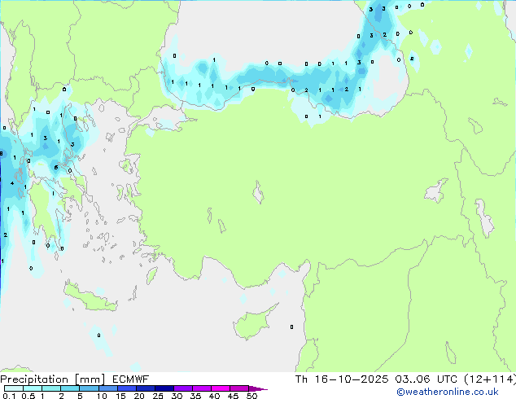
Task: Click the "50" legend scale value
Action: tap(251, 396)
